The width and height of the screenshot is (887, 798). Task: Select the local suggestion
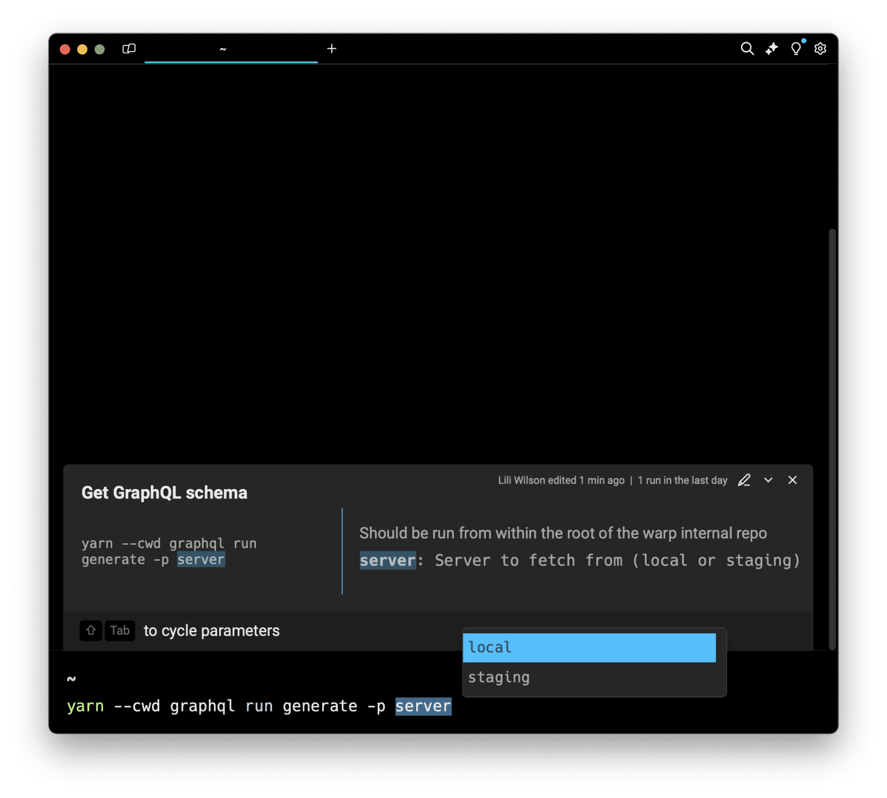tap(589, 648)
